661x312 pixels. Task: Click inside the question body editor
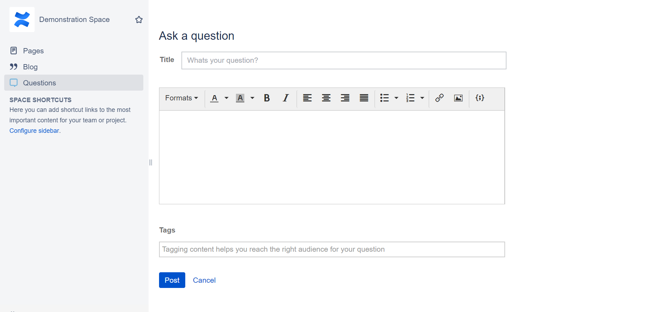[332, 157]
